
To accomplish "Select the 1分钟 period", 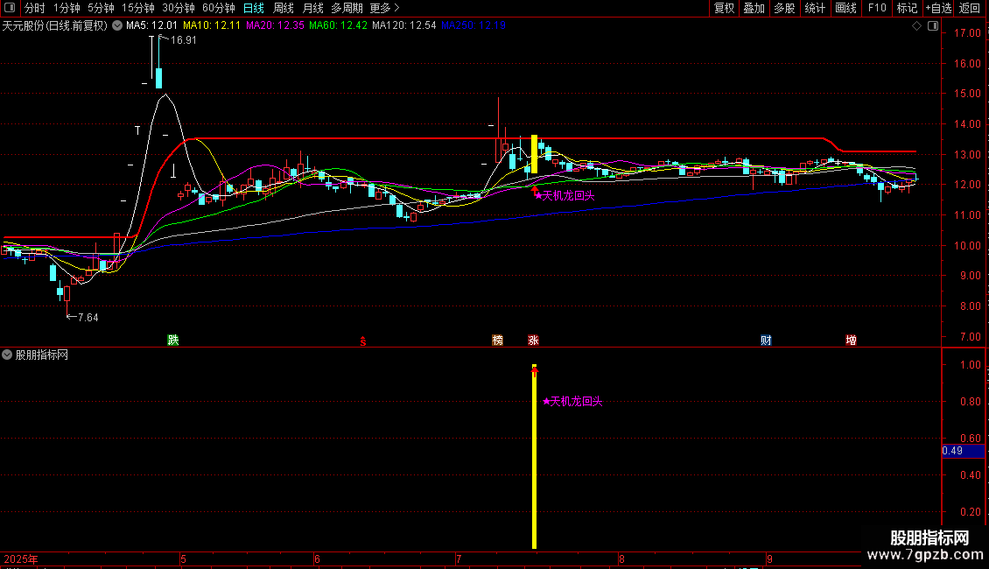I will point(67,8).
